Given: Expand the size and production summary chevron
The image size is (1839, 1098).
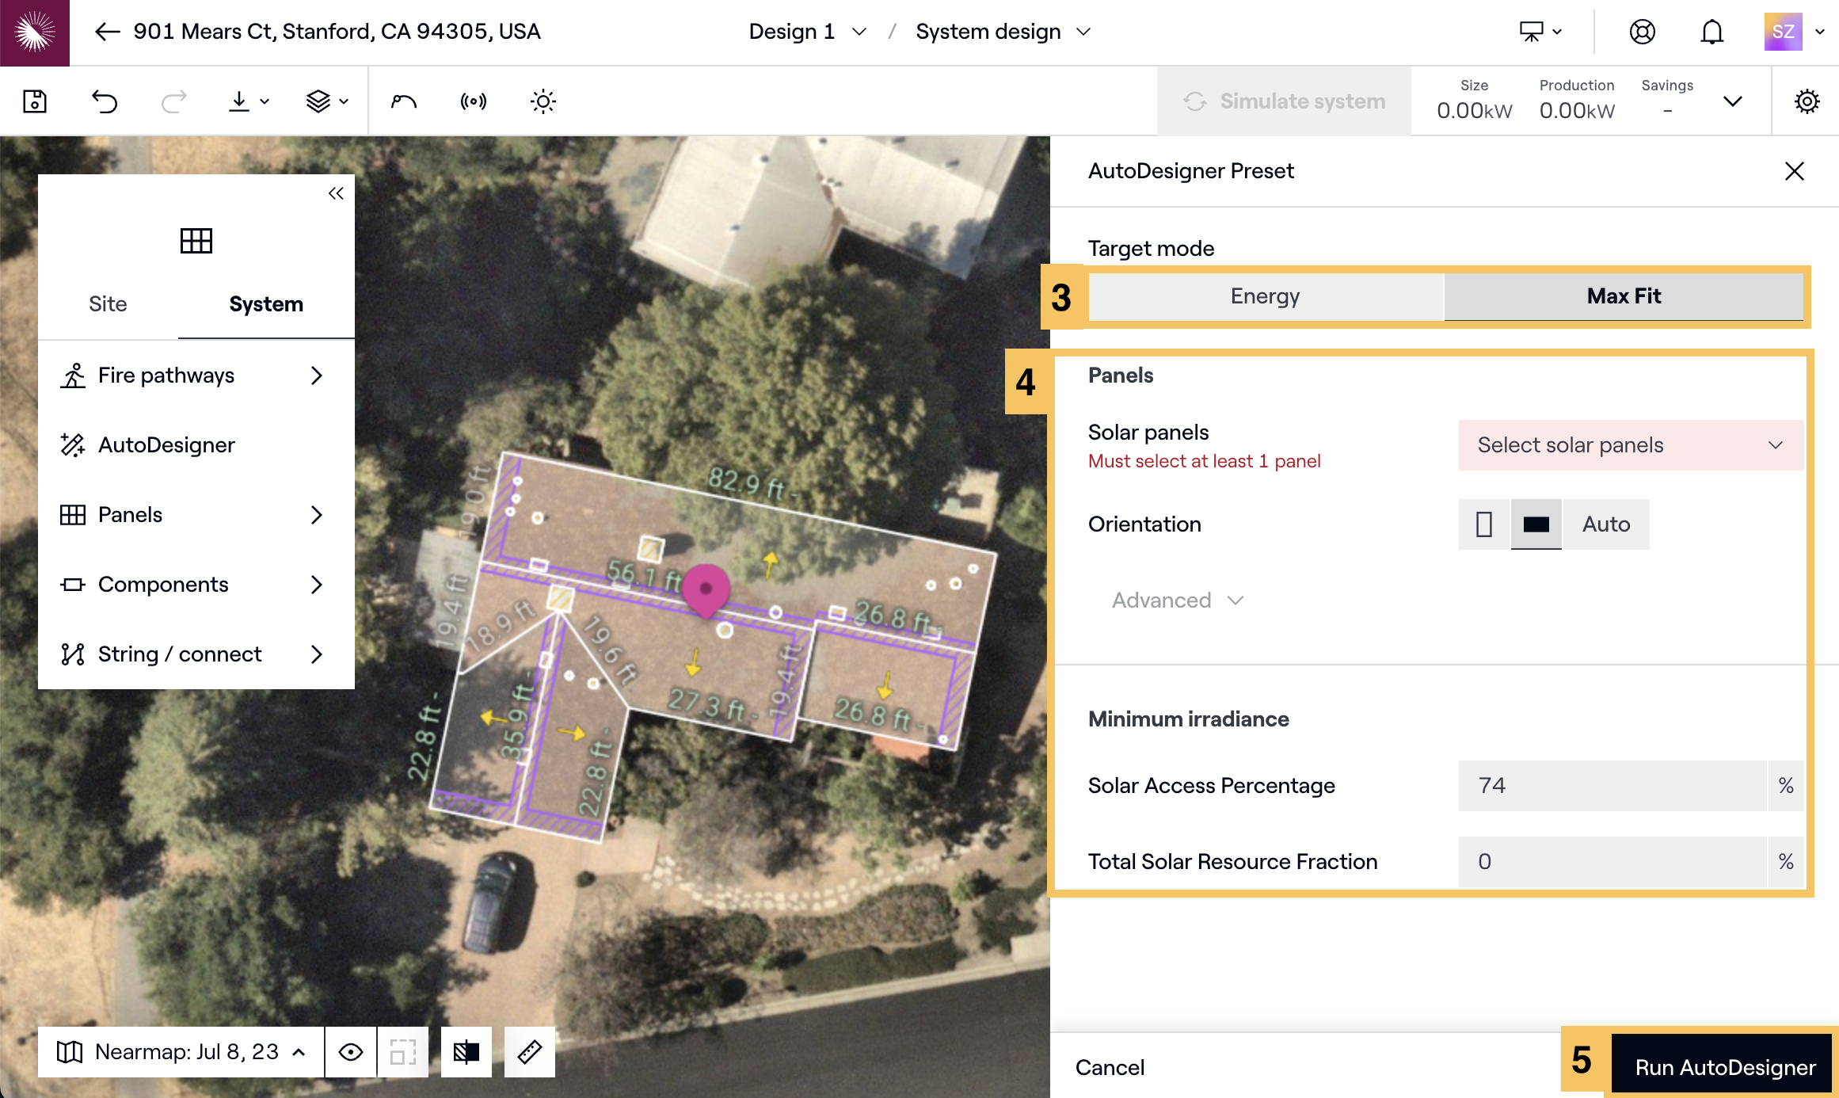Looking at the screenshot, I should (x=1733, y=101).
